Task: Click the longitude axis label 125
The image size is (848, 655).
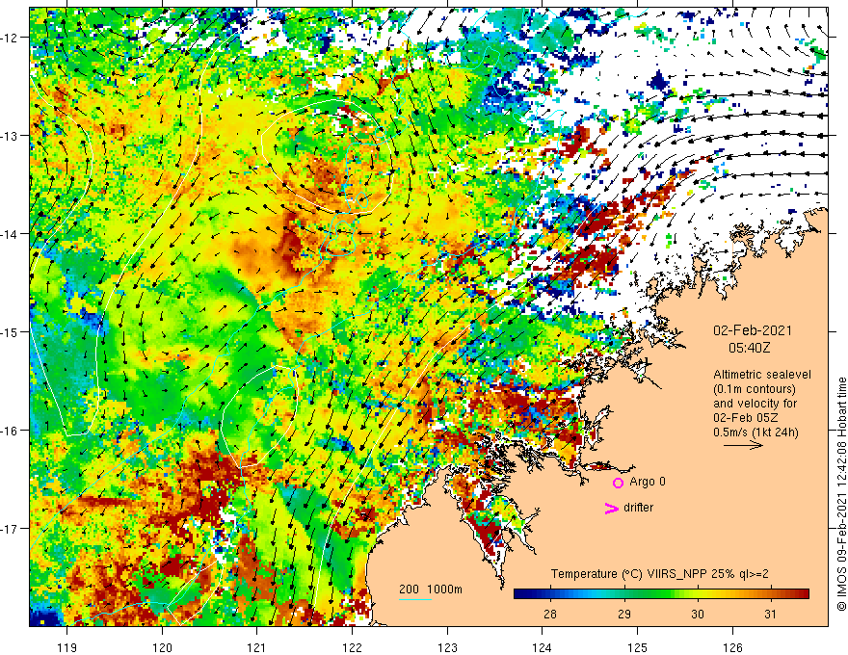Action: point(637,647)
